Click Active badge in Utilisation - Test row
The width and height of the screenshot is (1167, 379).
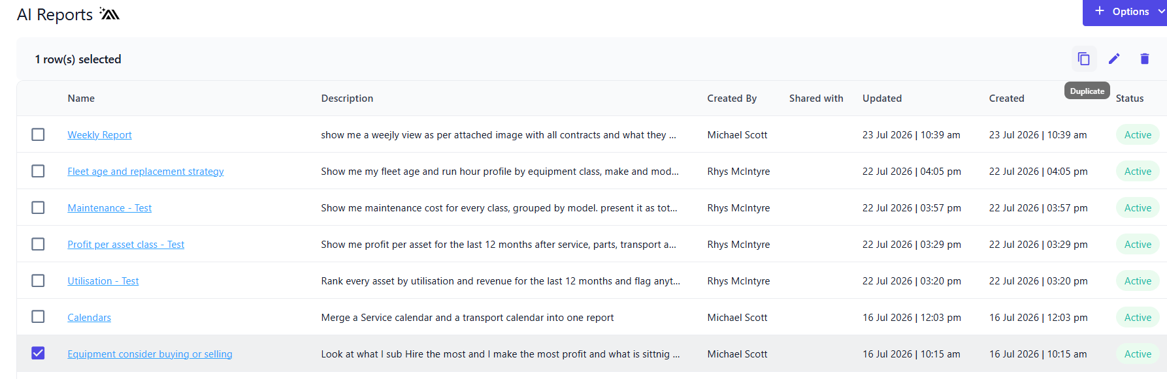pyautogui.click(x=1138, y=281)
